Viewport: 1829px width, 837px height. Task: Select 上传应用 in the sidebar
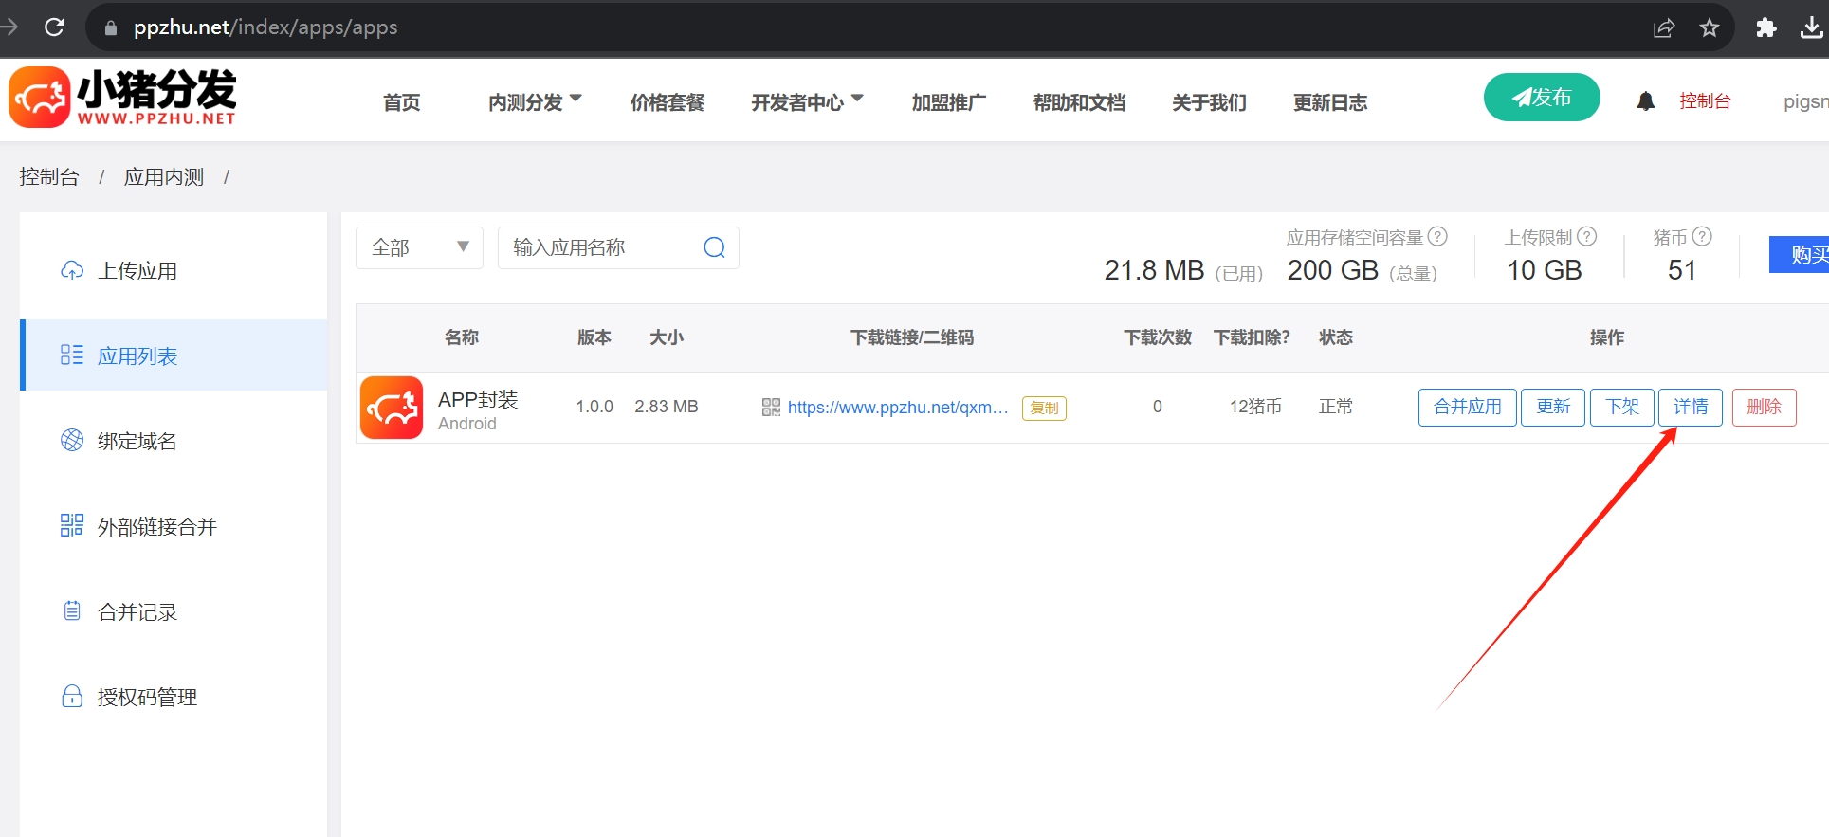[x=137, y=271]
